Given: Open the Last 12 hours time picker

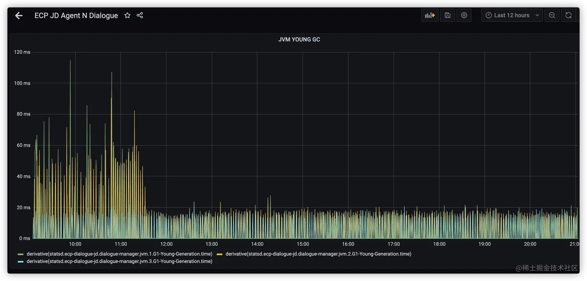Looking at the screenshot, I should click(512, 15).
